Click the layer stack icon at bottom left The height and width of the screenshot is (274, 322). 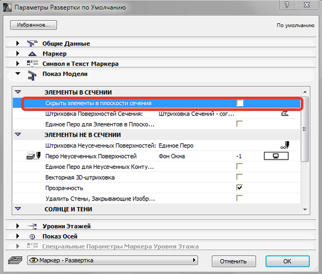(x=15, y=260)
